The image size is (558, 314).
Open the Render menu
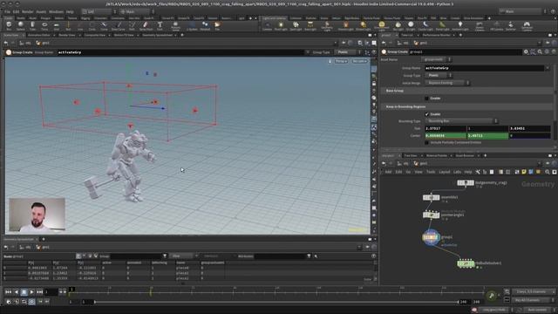pyautogui.click(x=27, y=11)
